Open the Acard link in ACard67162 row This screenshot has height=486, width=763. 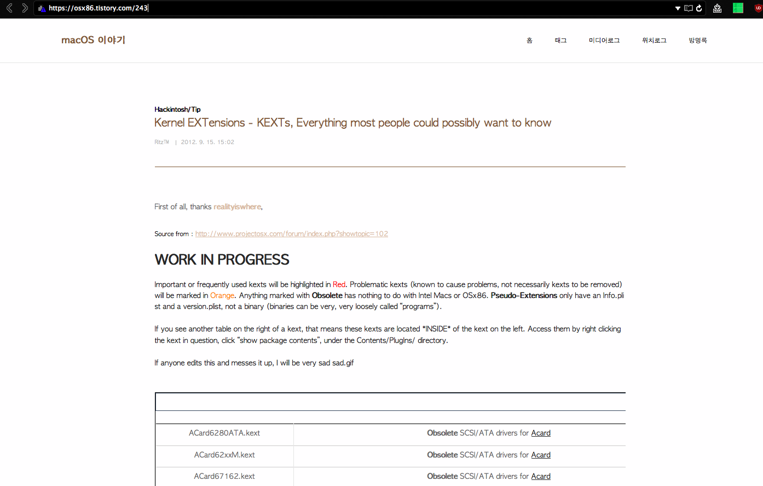[x=541, y=476]
